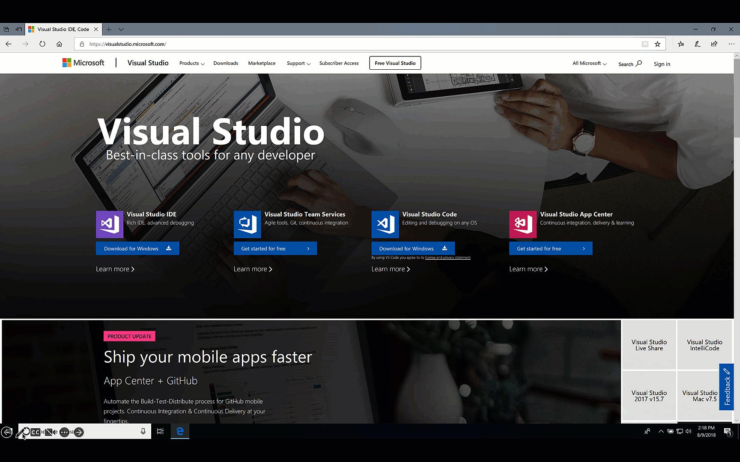This screenshot has height=462, width=740.
Task: Click the Visual Studio Code icon
Action: click(385, 224)
